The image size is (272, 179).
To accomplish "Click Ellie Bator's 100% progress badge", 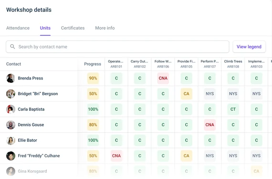I will tap(93, 140).
